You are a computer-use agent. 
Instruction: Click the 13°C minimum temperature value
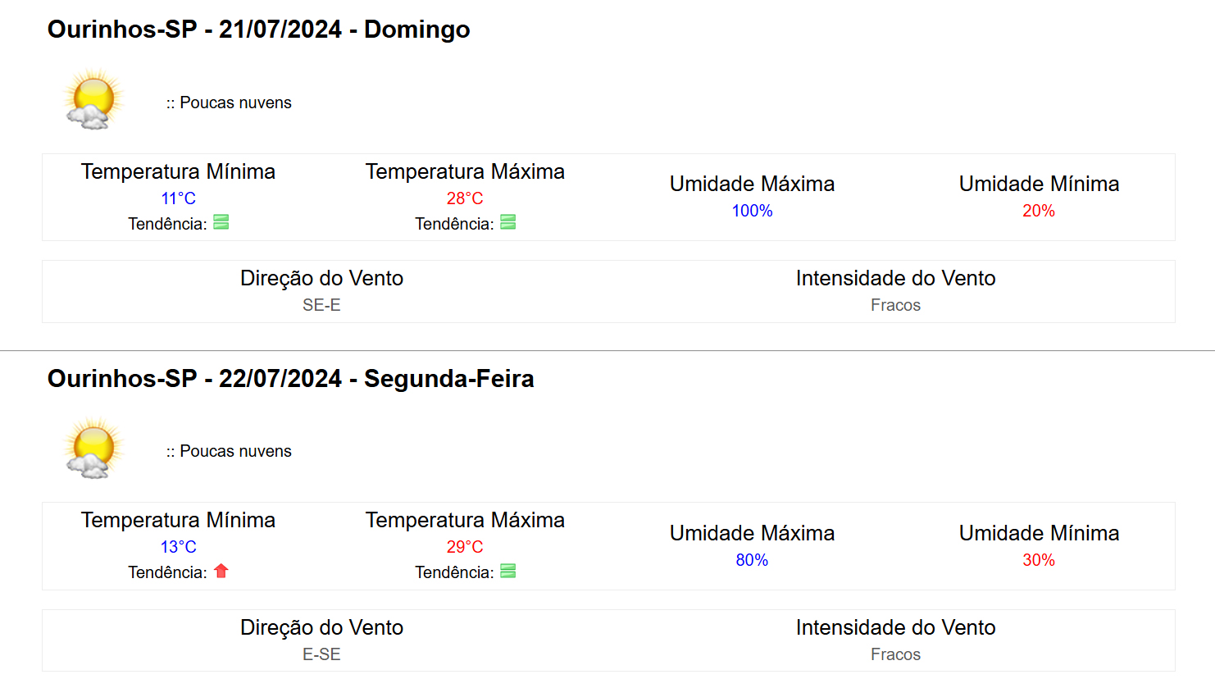tap(178, 547)
